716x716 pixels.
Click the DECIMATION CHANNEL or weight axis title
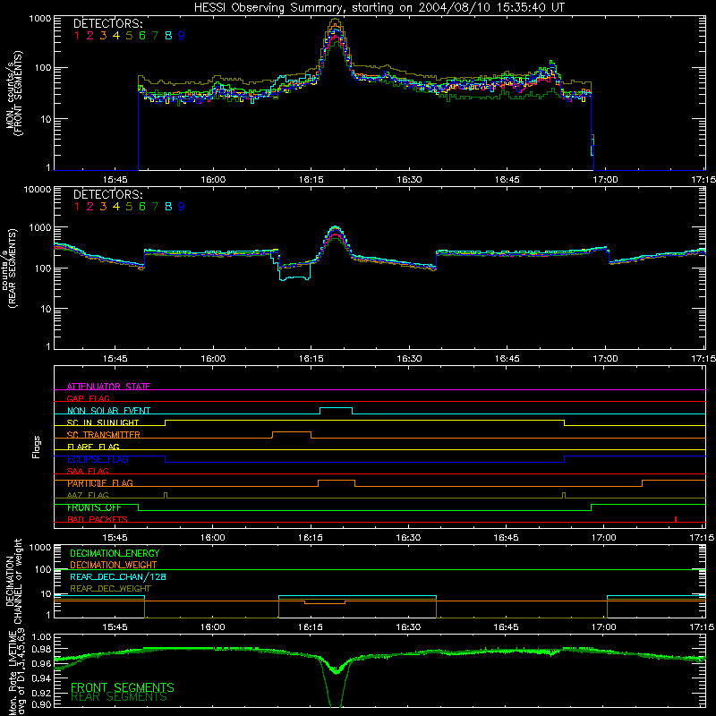(x=13, y=582)
